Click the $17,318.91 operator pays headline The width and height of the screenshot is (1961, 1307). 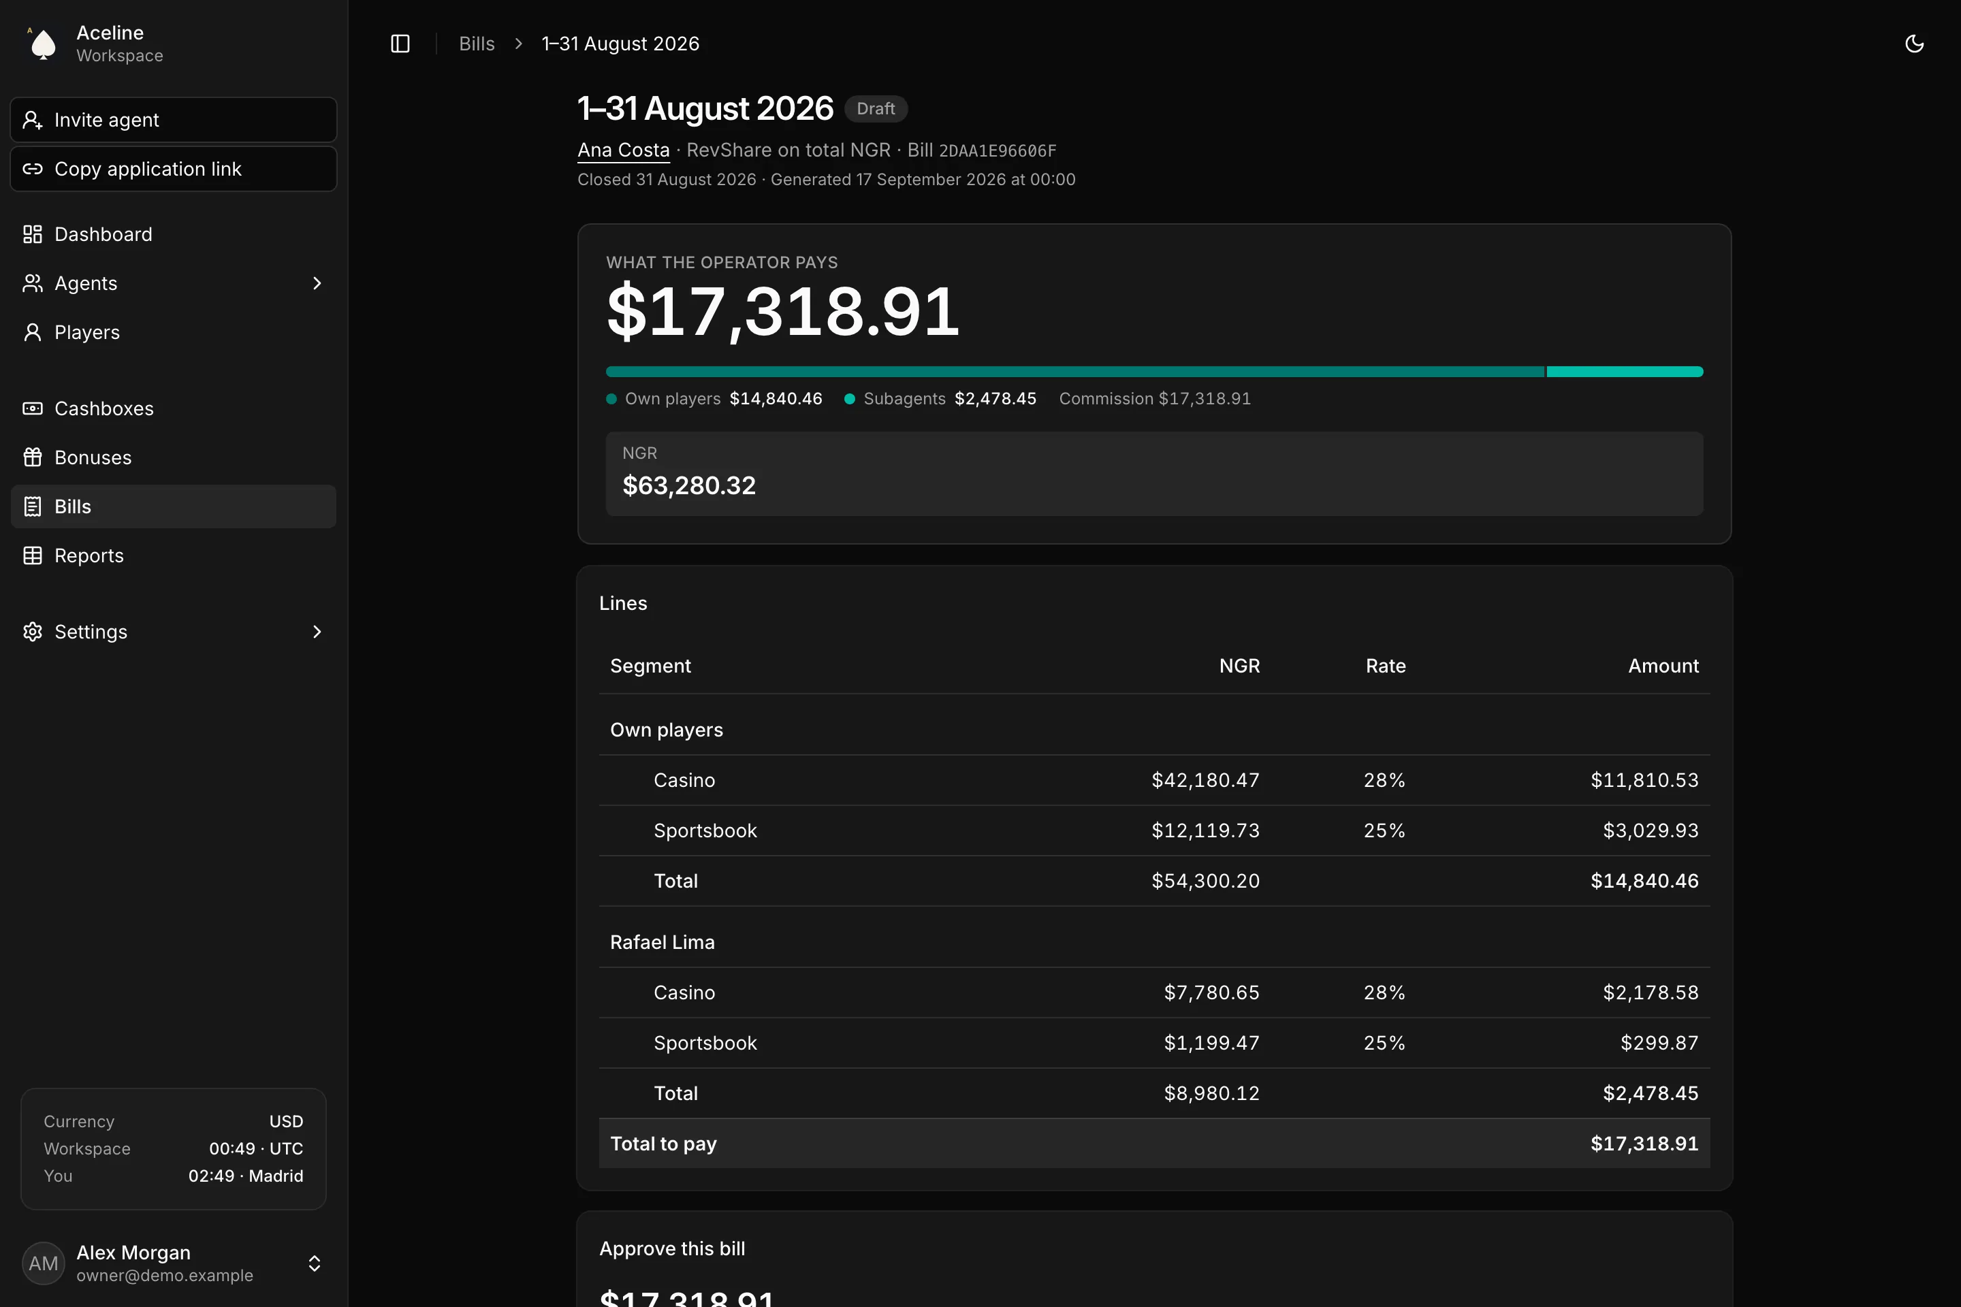point(783,312)
